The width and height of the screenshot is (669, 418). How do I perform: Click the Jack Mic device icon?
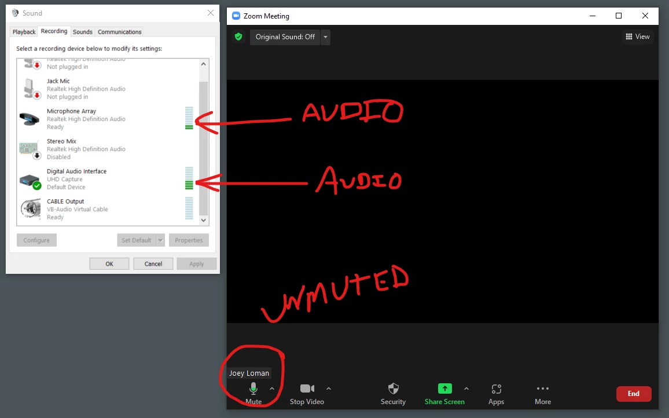(x=31, y=89)
